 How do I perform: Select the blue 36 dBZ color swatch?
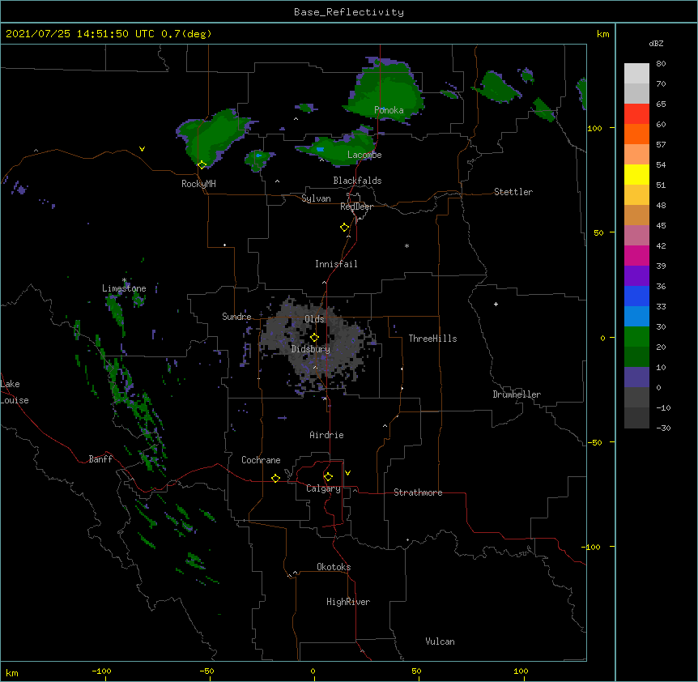click(x=636, y=296)
